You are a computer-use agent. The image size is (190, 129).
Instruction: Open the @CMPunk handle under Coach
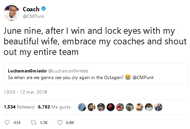tap(34, 16)
